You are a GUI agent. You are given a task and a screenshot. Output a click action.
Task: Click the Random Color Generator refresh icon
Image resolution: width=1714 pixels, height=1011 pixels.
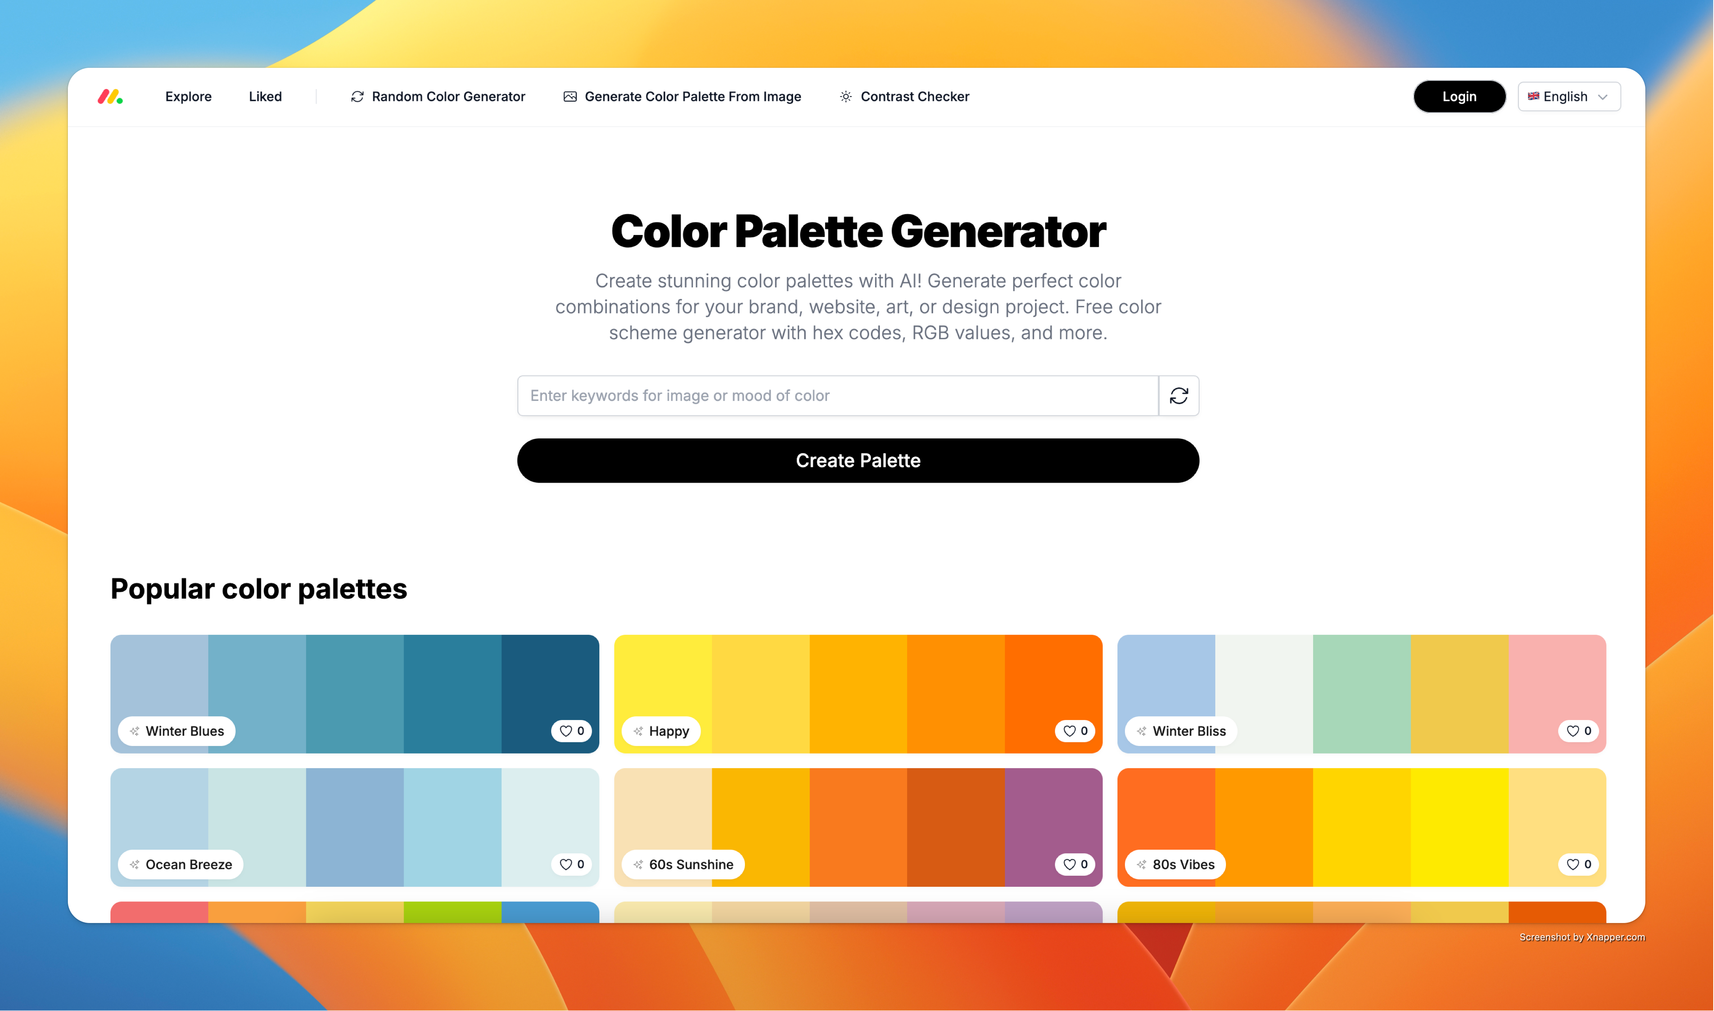[357, 97]
